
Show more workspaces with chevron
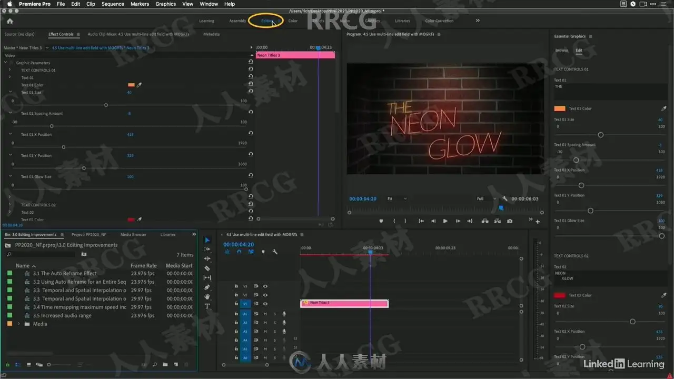point(478,21)
